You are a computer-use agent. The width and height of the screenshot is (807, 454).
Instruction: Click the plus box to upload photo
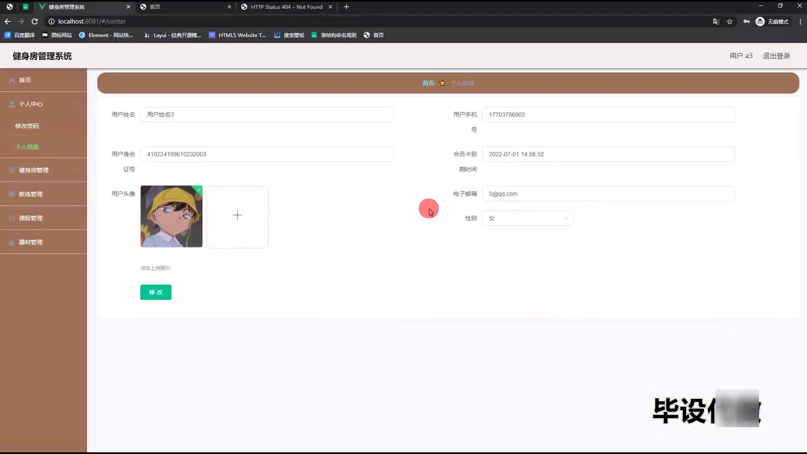tap(237, 217)
